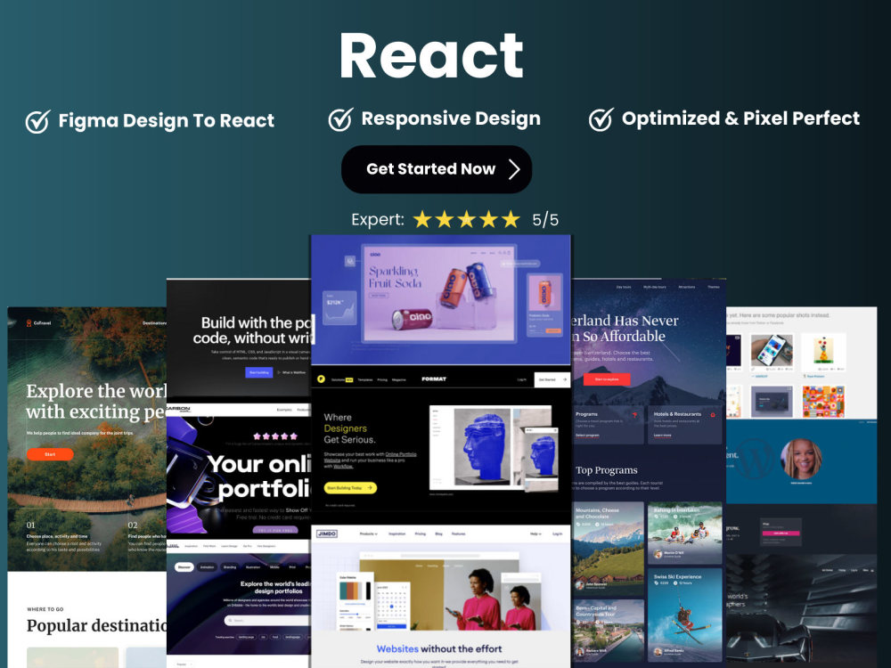Open Magazine in Format navigation
891x668 pixels.
click(x=399, y=379)
